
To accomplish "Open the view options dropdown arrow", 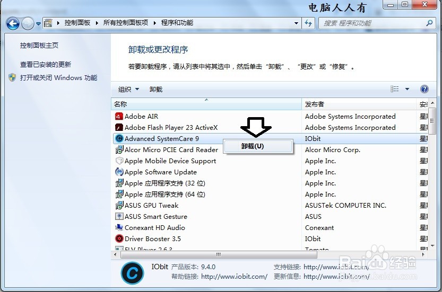I will (407, 89).
